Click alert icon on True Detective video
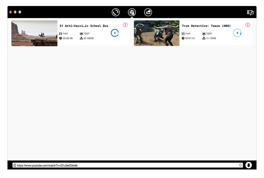This screenshot has height=178, width=264. [248, 25]
